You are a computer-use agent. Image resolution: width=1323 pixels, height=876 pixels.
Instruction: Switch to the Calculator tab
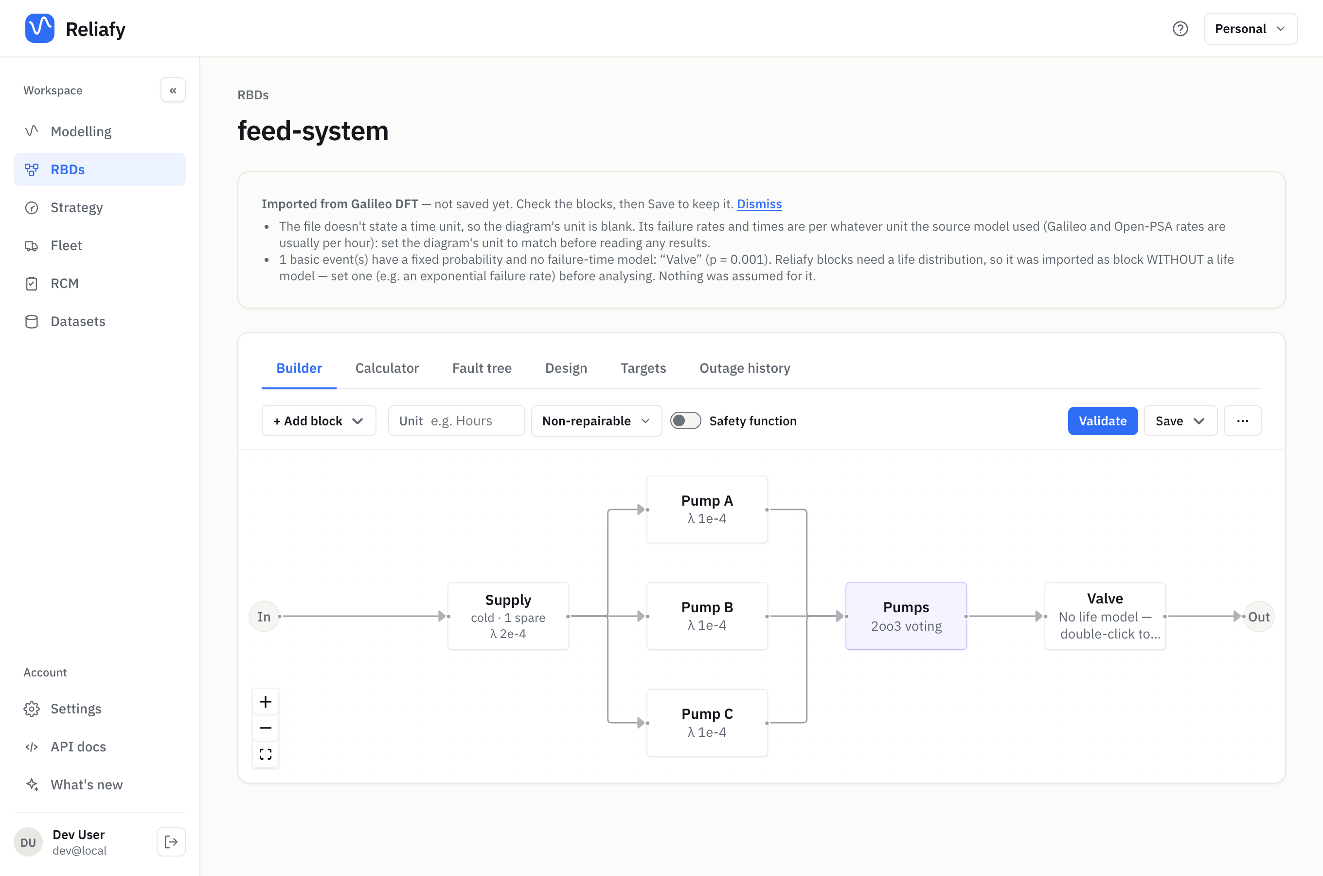point(387,368)
